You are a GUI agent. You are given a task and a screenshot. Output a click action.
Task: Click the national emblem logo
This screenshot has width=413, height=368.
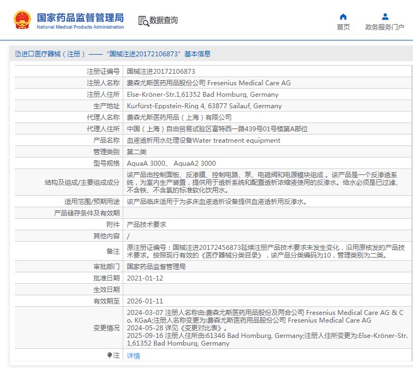tap(22, 20)
